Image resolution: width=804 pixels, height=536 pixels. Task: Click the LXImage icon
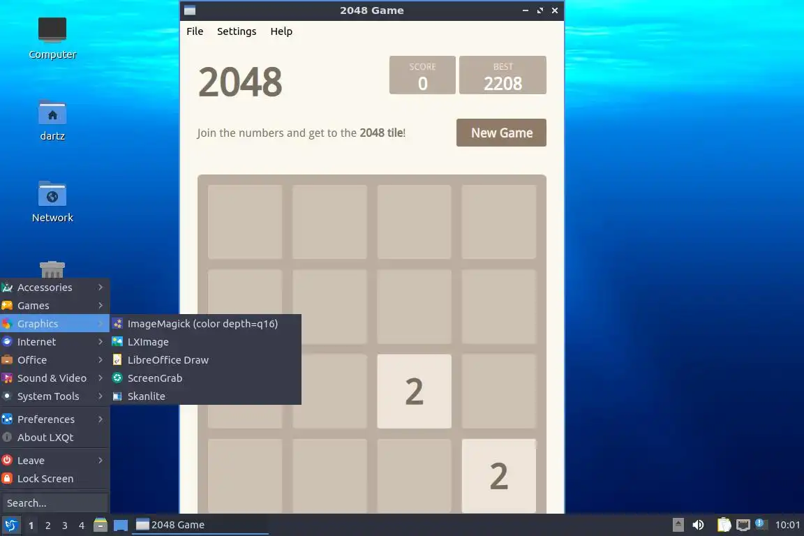[x=117, y=341]
